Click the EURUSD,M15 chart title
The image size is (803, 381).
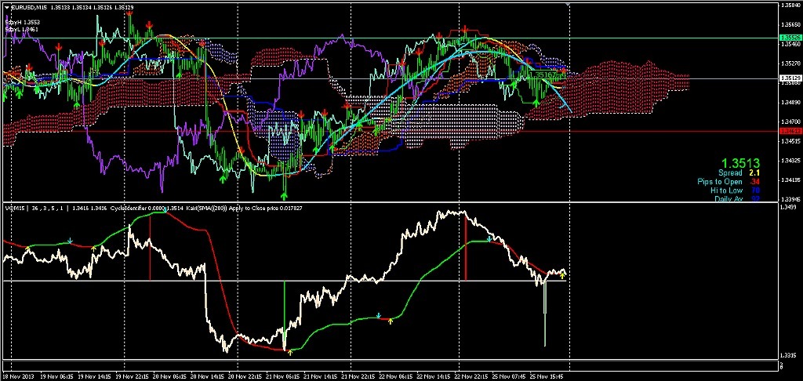pos(28,8)
